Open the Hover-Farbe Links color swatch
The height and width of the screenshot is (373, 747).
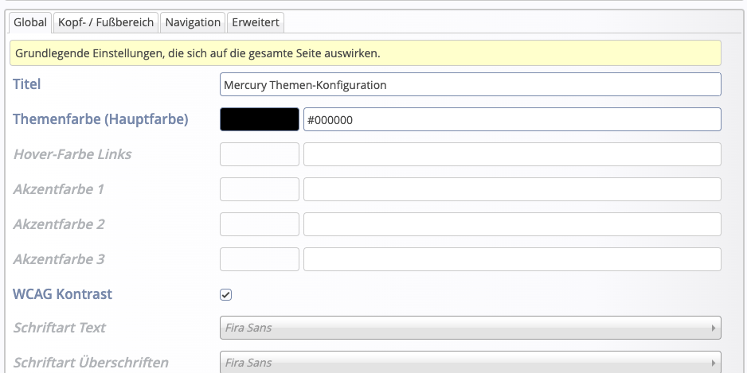coord(259,154)
